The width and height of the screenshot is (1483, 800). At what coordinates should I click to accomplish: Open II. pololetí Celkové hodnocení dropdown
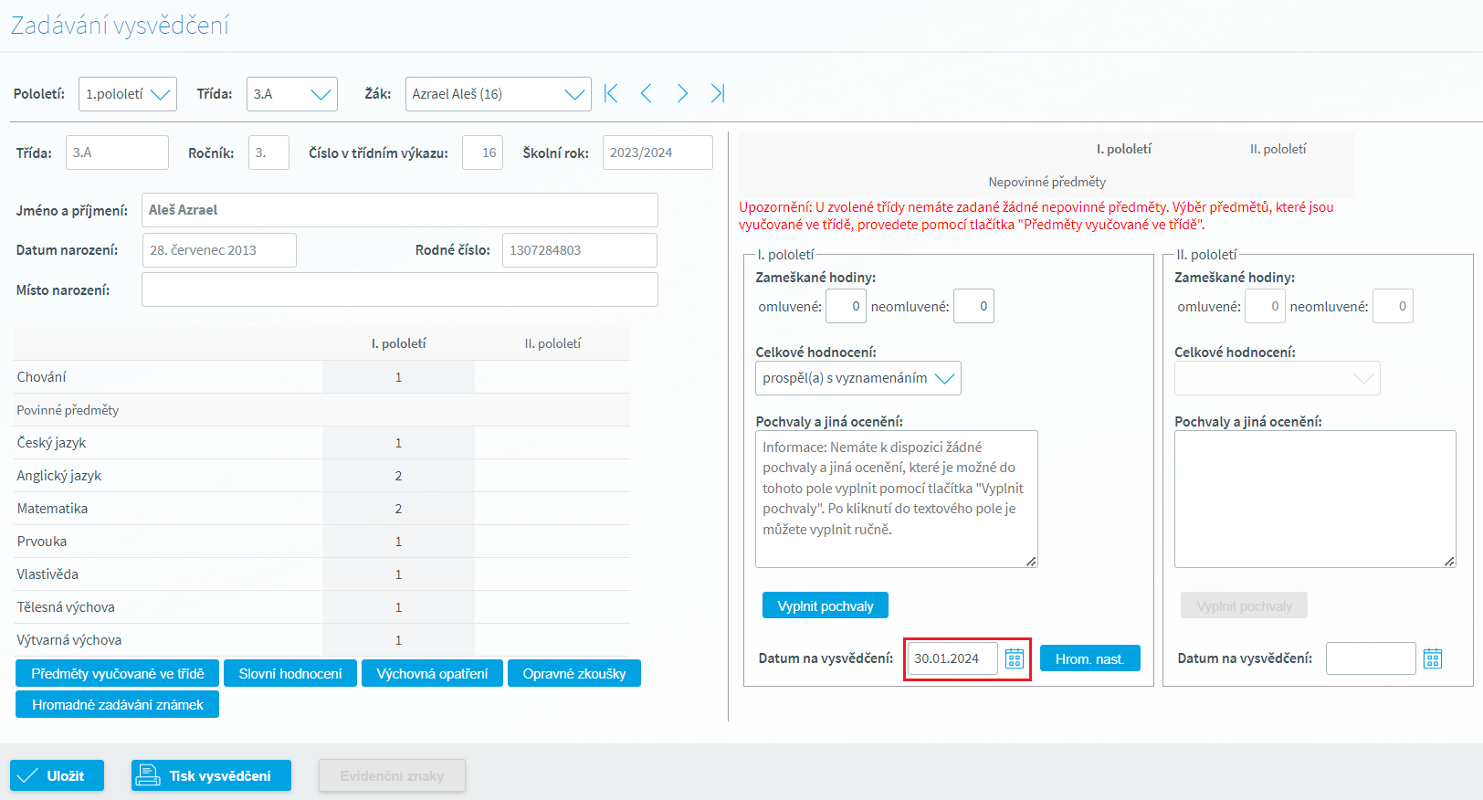[1277, 378]
